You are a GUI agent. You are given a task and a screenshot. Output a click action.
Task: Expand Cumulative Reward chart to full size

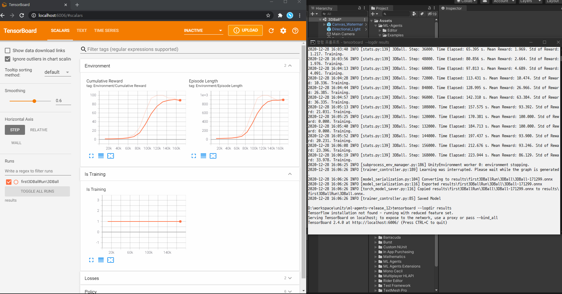point(91,156)
